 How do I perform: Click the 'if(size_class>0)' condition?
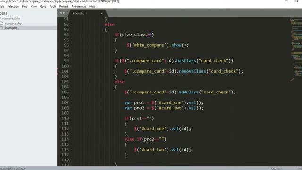click(x=134, y=34)
